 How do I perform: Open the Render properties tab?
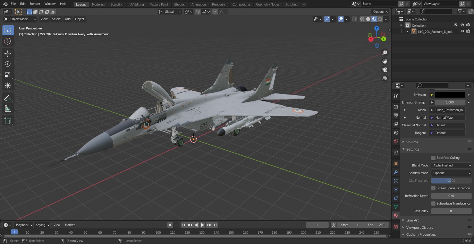pos(396,107)
